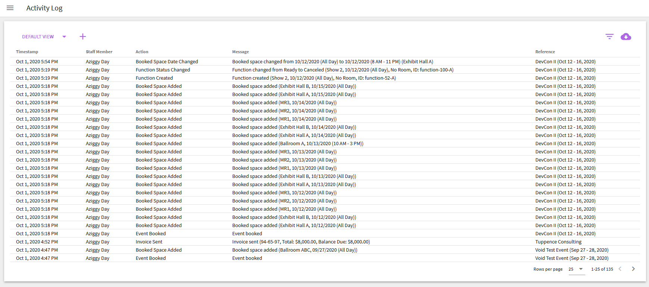
Task: Click message MR2, 10/12/2020 (All Day)
Action: click(x=284, y=201)
